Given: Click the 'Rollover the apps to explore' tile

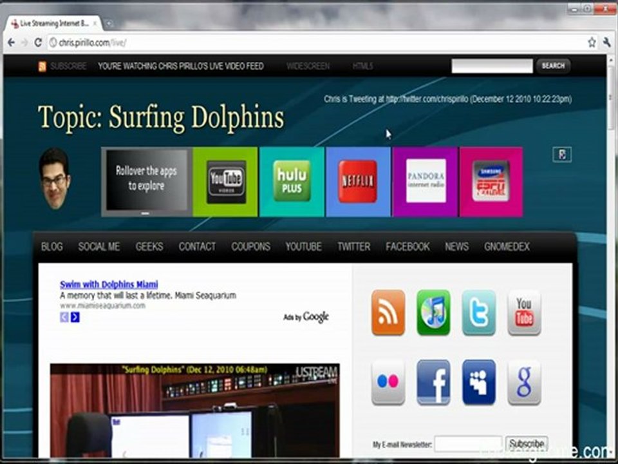Looking at the screenshot, I should tap(147, 182).
